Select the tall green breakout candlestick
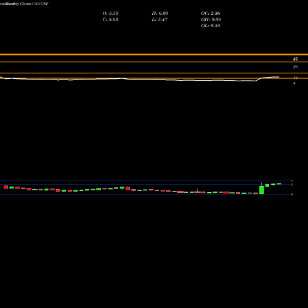Screen dimensions: 308x308 pyautogui.click(x=261, y=190)
